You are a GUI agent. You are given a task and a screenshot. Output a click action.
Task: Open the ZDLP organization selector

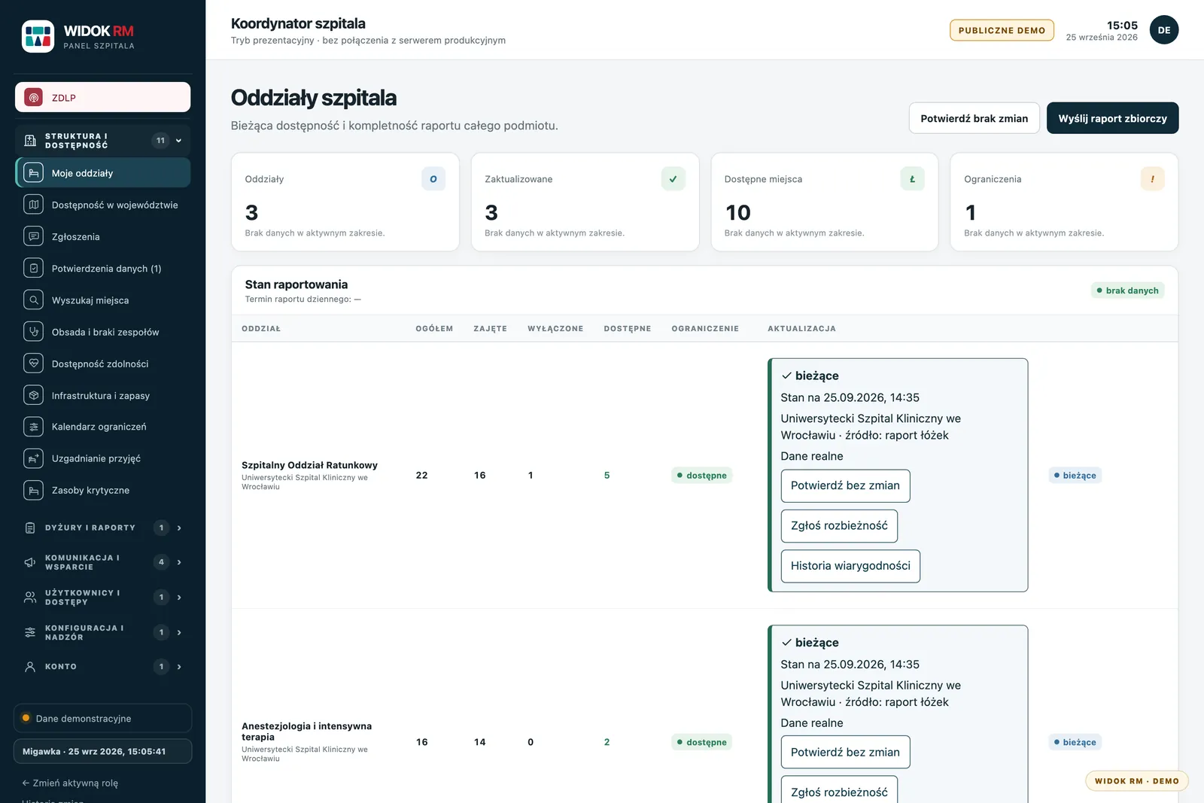[102, 97]
